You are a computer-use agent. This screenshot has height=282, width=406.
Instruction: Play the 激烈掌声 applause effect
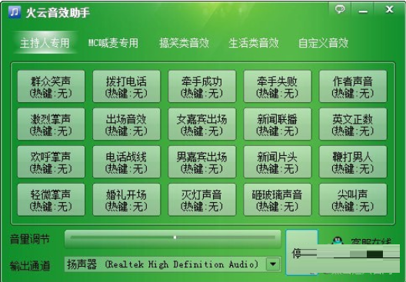point(51,124)
